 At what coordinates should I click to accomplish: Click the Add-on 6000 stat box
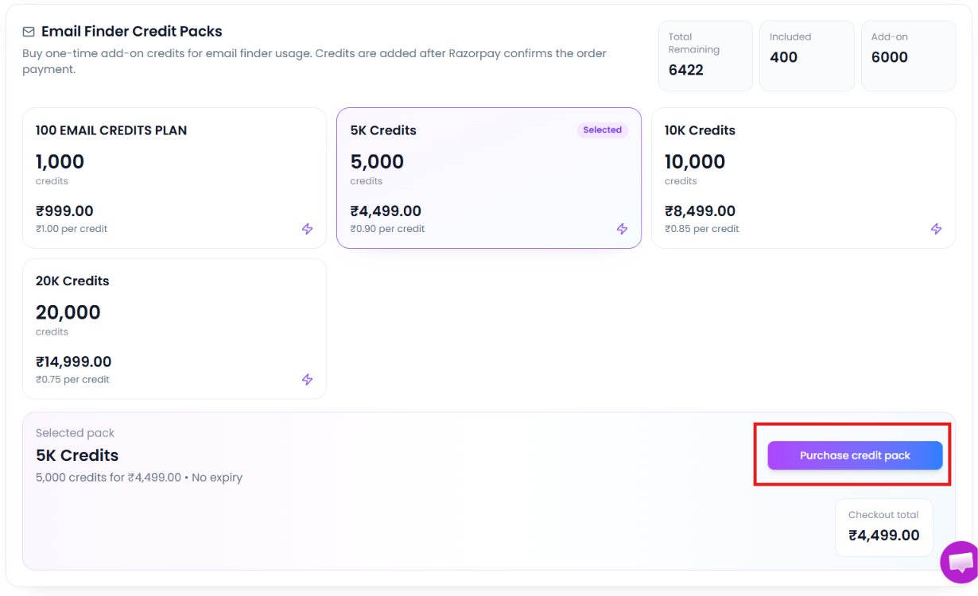[x=909, y=56]
